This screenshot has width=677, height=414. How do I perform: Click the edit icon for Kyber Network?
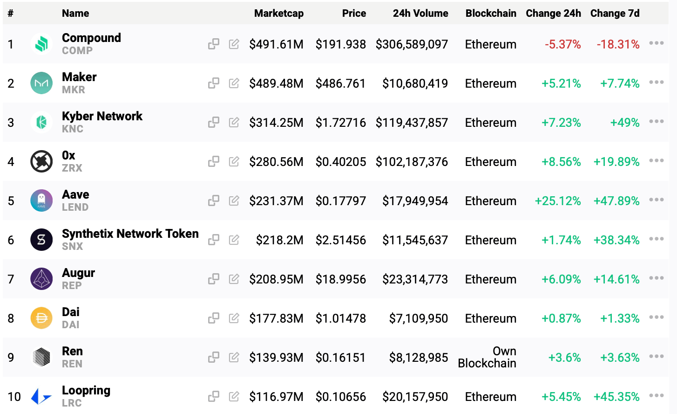tap(234, 122)
